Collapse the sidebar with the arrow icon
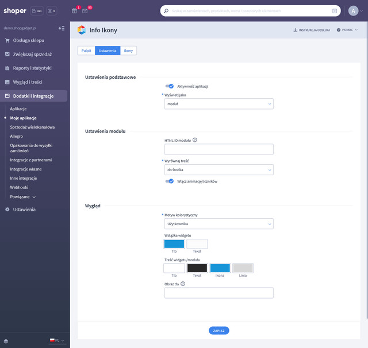The height and width of the screenshot is (348, 368). [62, 28]
